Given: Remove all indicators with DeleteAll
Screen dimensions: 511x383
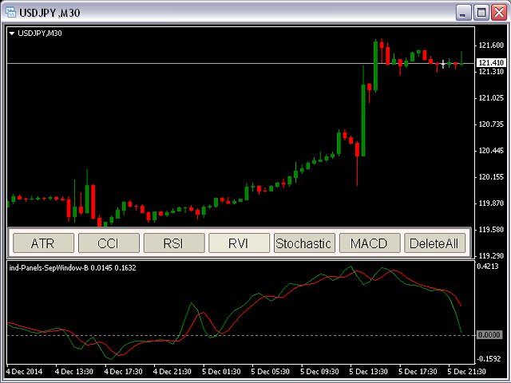Looking at the screenshot, I should coord(434,243).
